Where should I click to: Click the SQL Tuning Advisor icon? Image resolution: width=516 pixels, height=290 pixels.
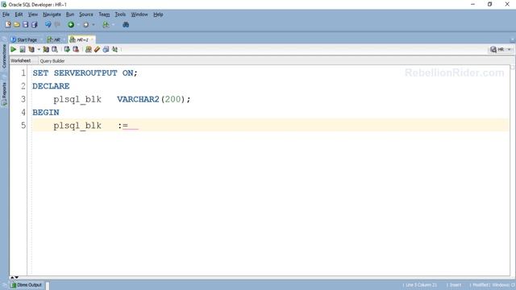55,49
